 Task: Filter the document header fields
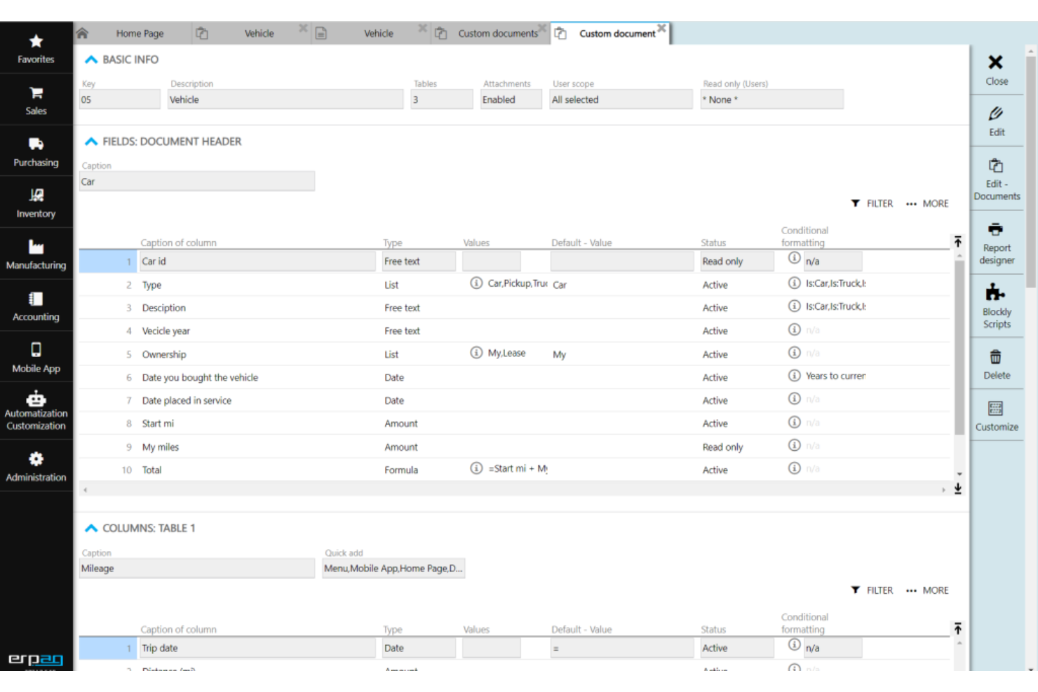tap(872, 203)
